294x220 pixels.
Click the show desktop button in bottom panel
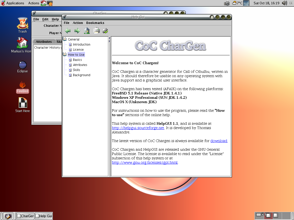pyautogui.click(x=8, y=216)
